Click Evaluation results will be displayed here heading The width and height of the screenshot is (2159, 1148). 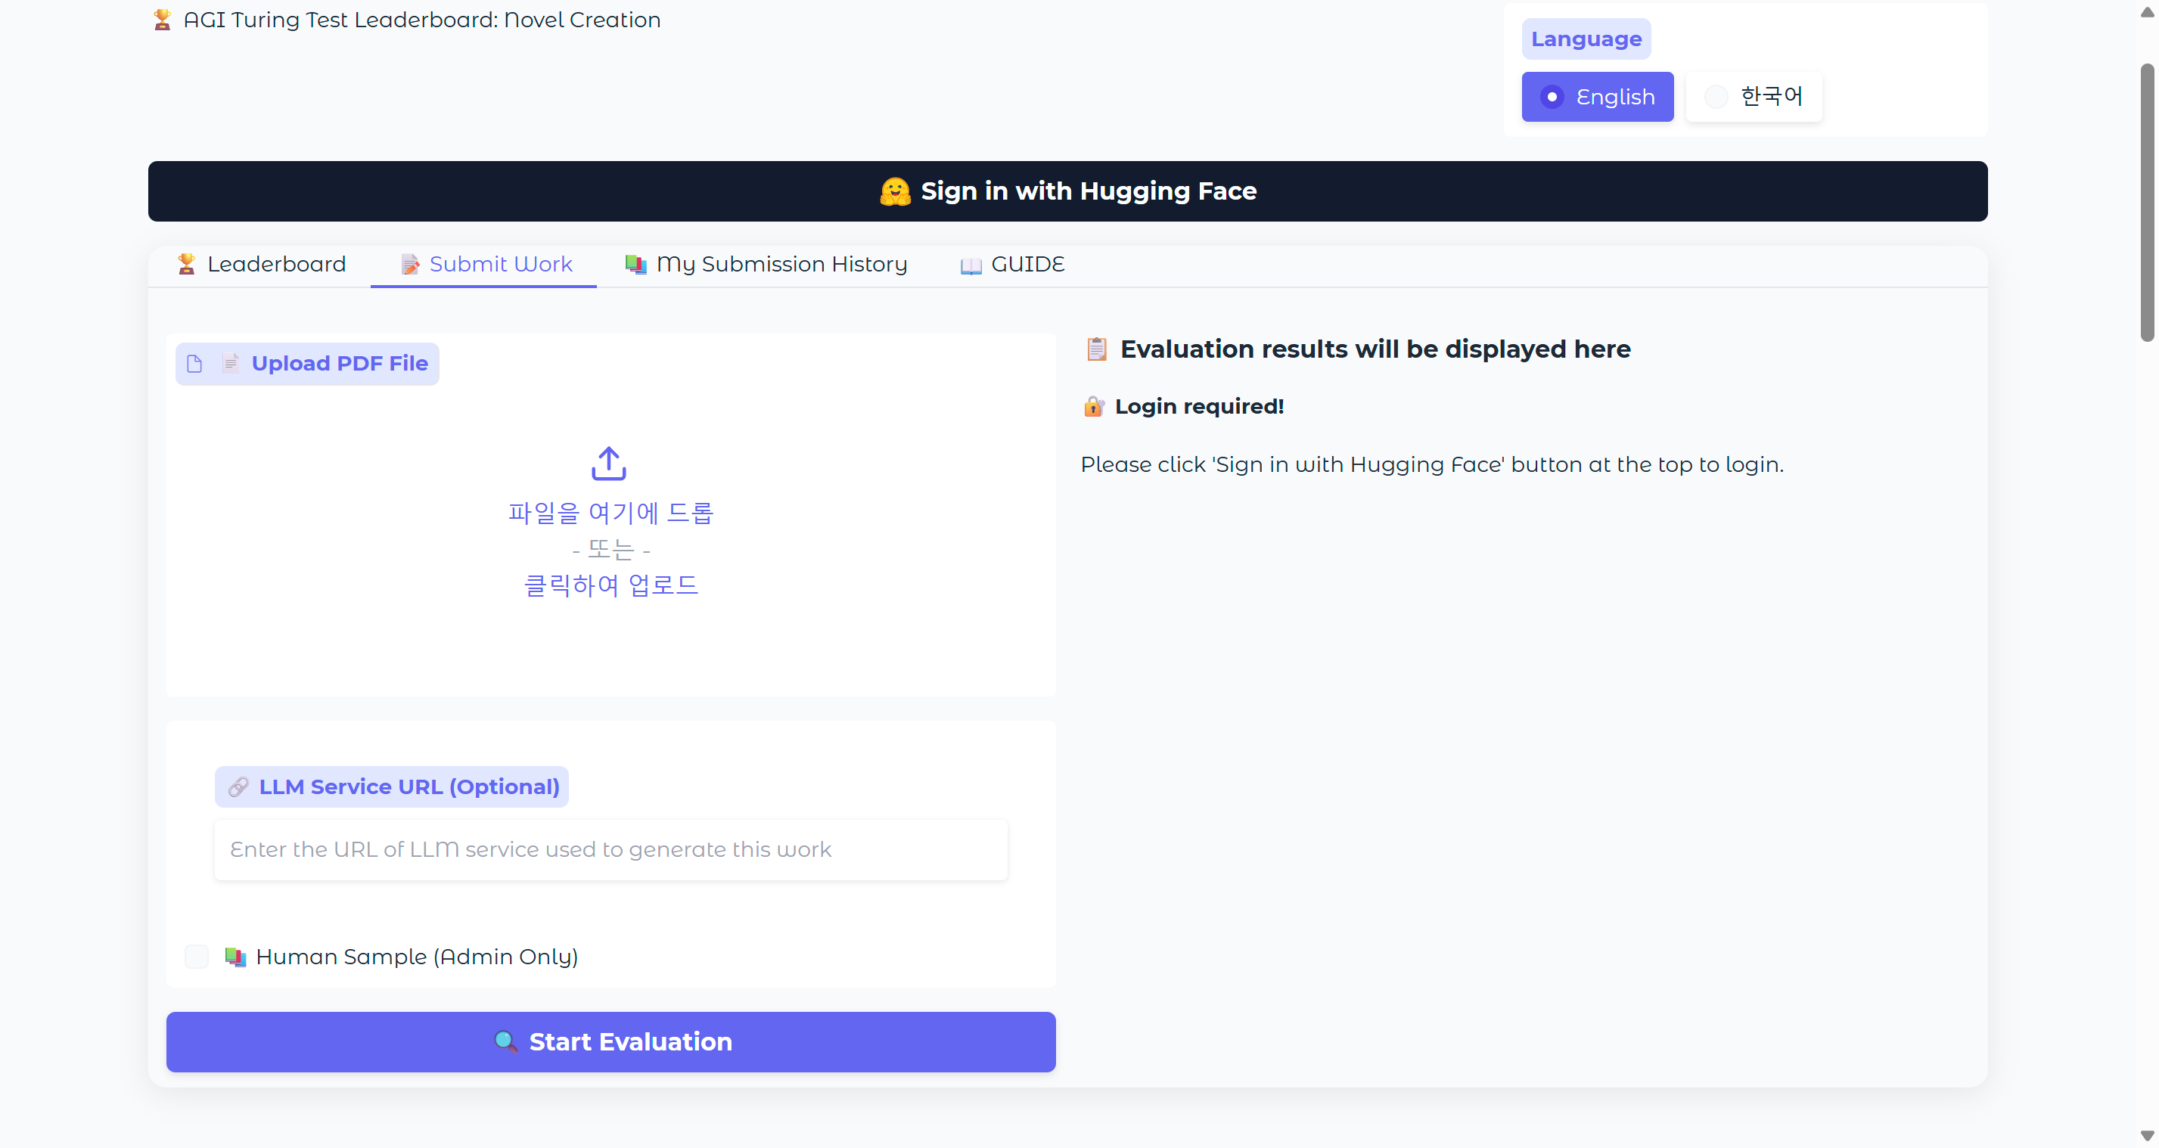pyautogui.click(x=1375, y=349)
